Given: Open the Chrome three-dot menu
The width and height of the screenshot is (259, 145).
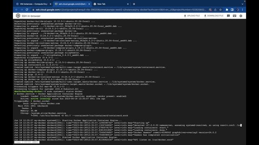Looking at the screenshot, I should [242, 10].
